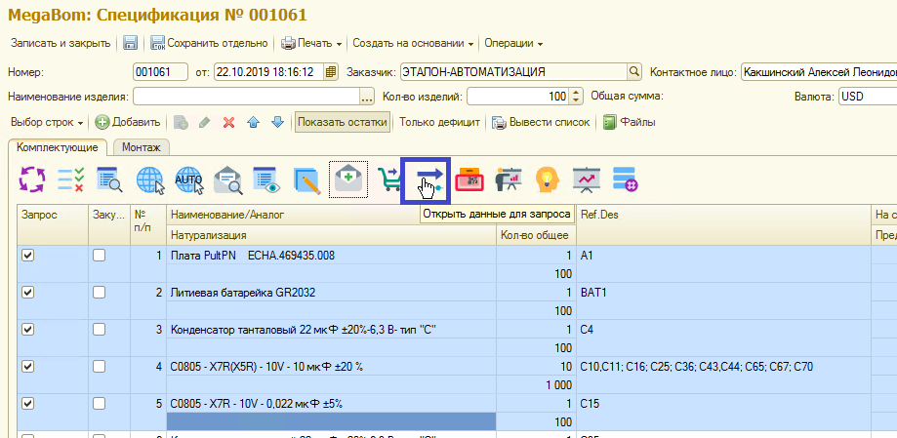Switch to the Монтаж tab
897x438 pixels.
pyautogui.click(x=141, y=147)
